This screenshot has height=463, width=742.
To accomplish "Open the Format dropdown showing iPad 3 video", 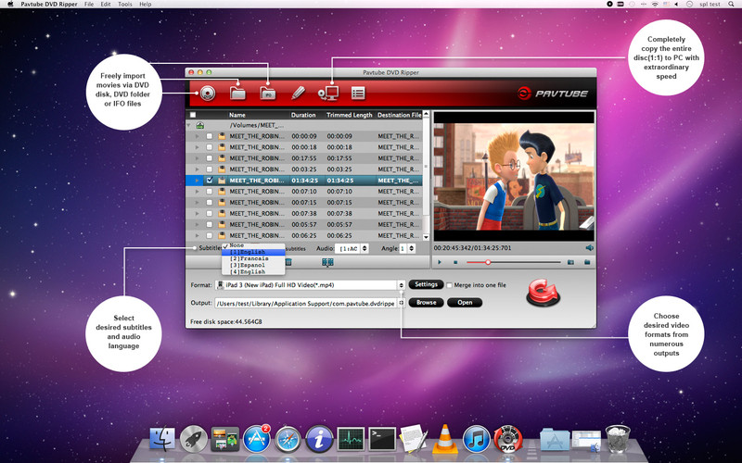I will (311, 285).
